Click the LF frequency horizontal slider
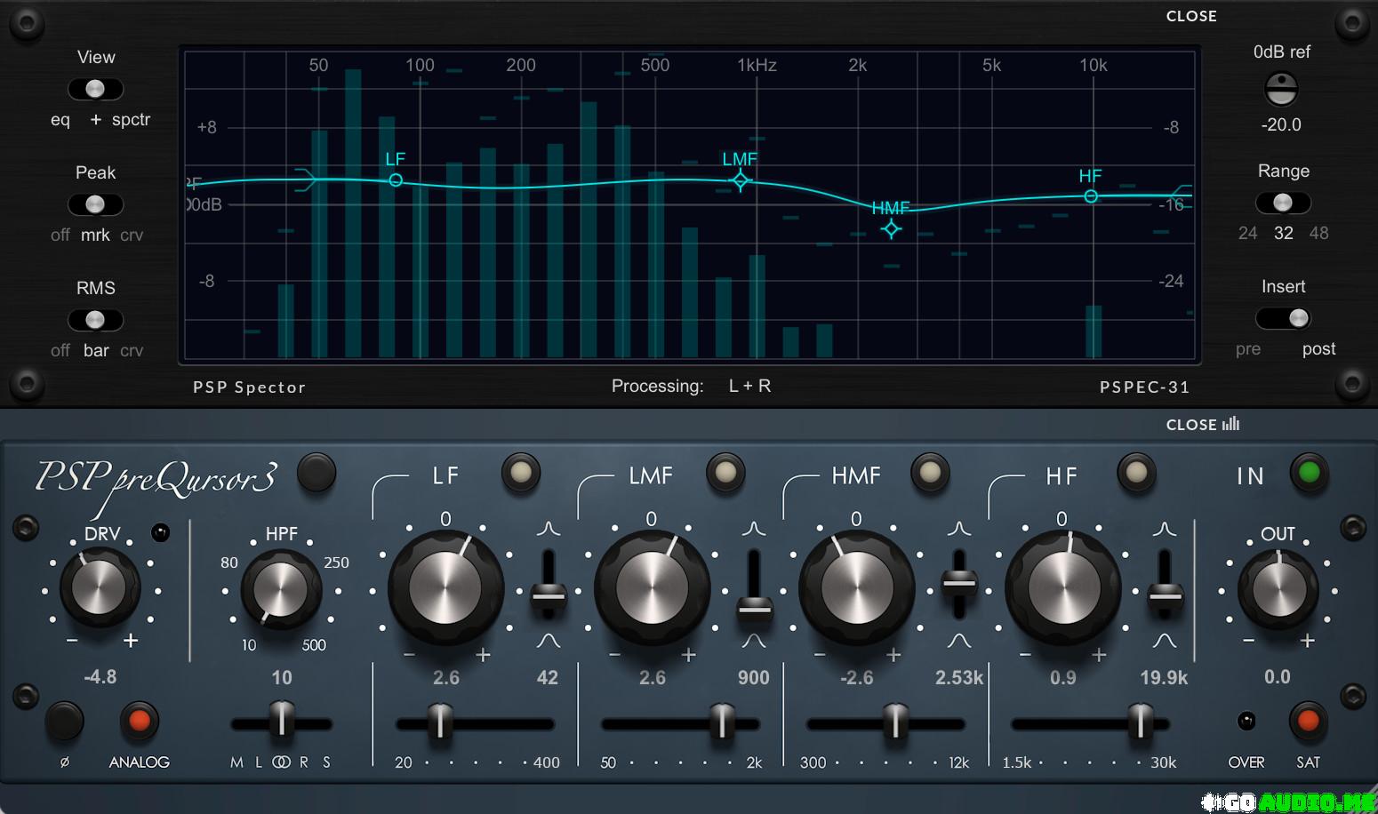The image size is (1378, 814). pyautogui.click(x=439, y=722)
